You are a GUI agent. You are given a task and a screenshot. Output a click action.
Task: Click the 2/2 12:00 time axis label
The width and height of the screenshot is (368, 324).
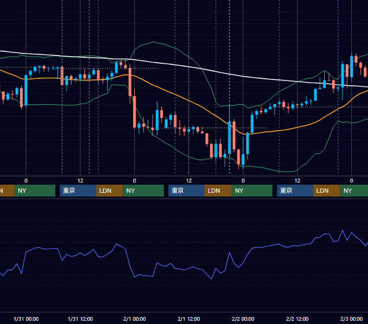pyautogui.click(x=297, y=319)
